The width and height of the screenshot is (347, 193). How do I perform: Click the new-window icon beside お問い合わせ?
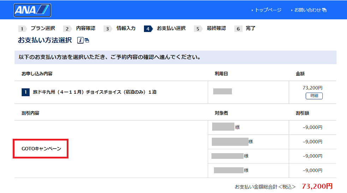[324, 10]
